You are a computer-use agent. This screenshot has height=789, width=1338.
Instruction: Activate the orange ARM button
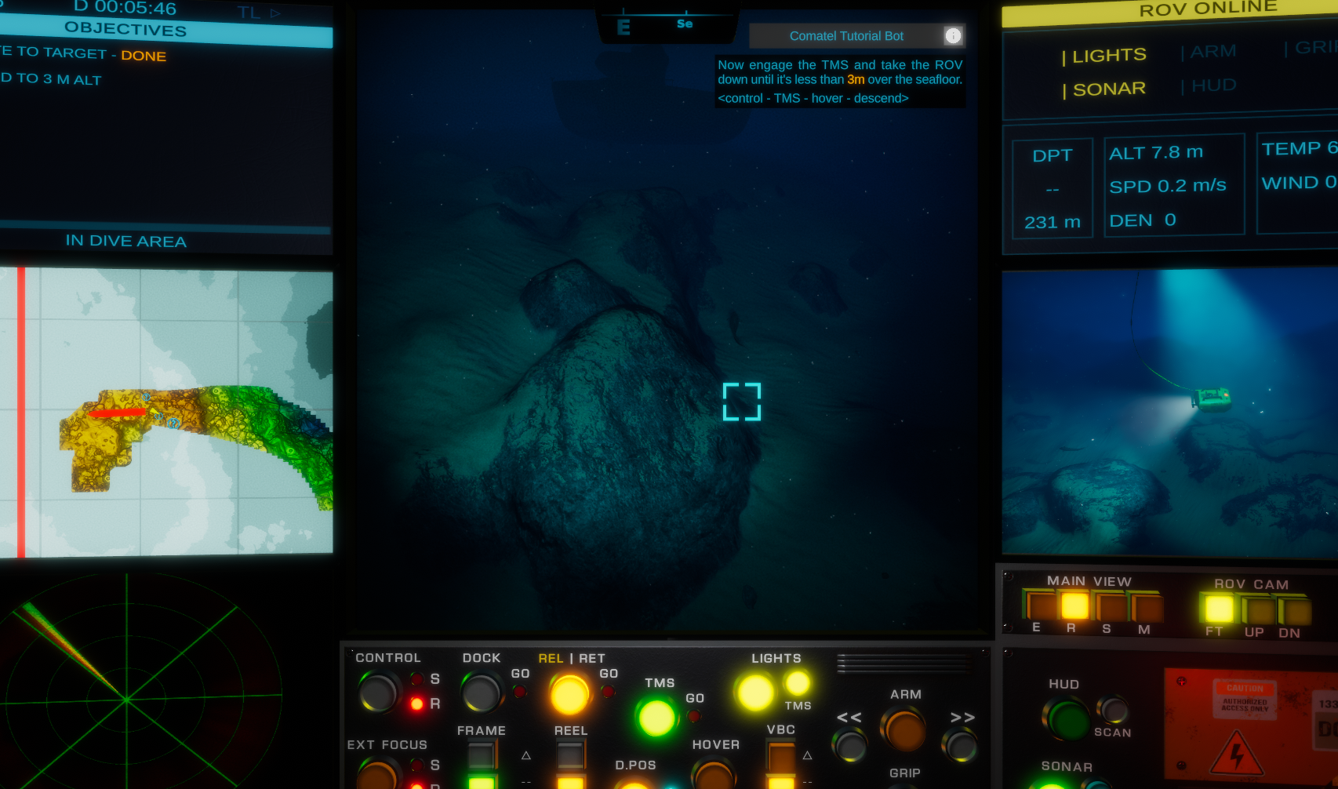(904, 729)
